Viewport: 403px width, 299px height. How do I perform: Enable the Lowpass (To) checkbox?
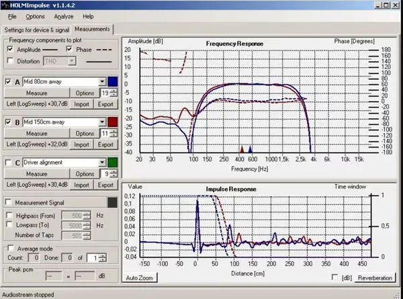click(9, 224)
